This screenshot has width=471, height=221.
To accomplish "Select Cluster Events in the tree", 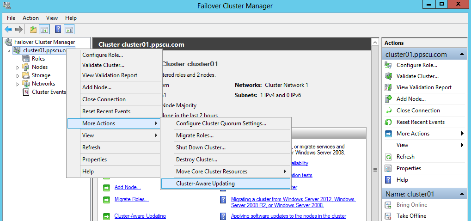I will coord(49,92).
